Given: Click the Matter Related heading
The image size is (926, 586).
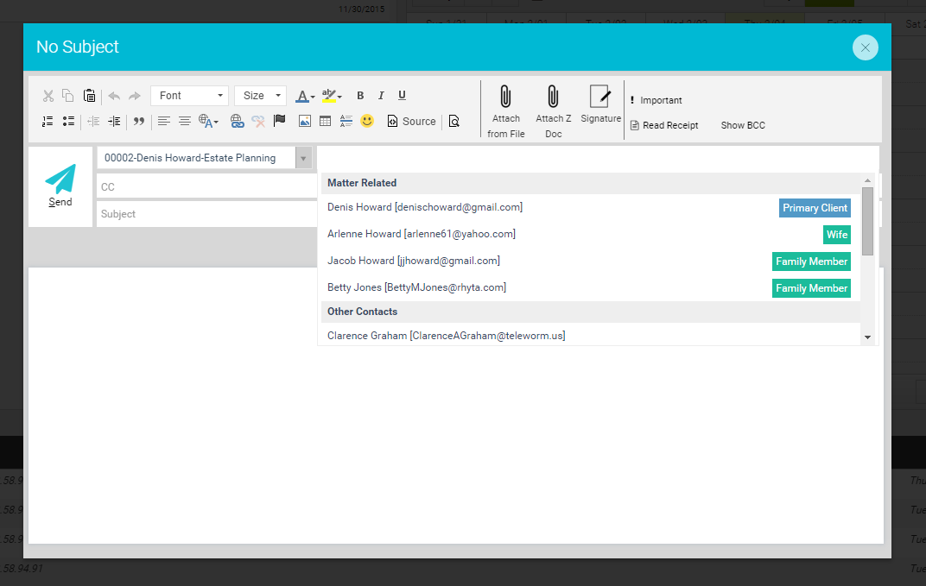Looking at the screenshot, I should (x=362, y=183).
